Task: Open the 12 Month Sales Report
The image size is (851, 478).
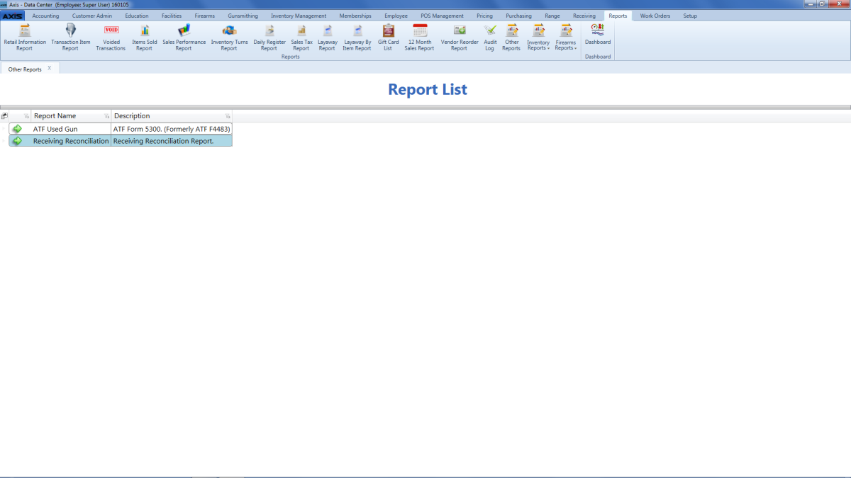Action: pyautogui.click(x=419, y=37)
